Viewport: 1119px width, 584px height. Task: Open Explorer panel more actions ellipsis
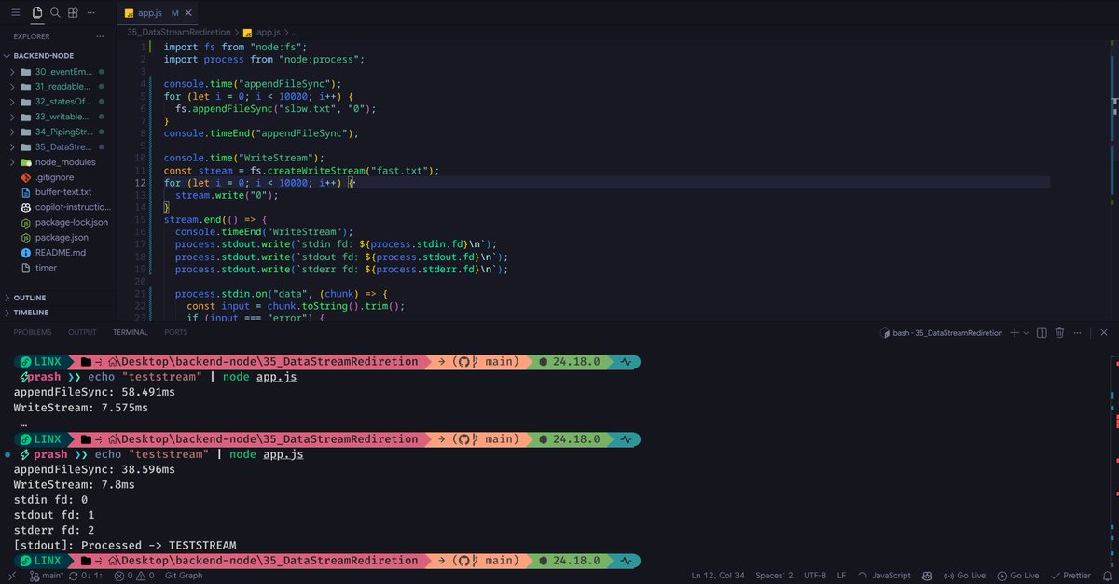[x=103, y=36]
